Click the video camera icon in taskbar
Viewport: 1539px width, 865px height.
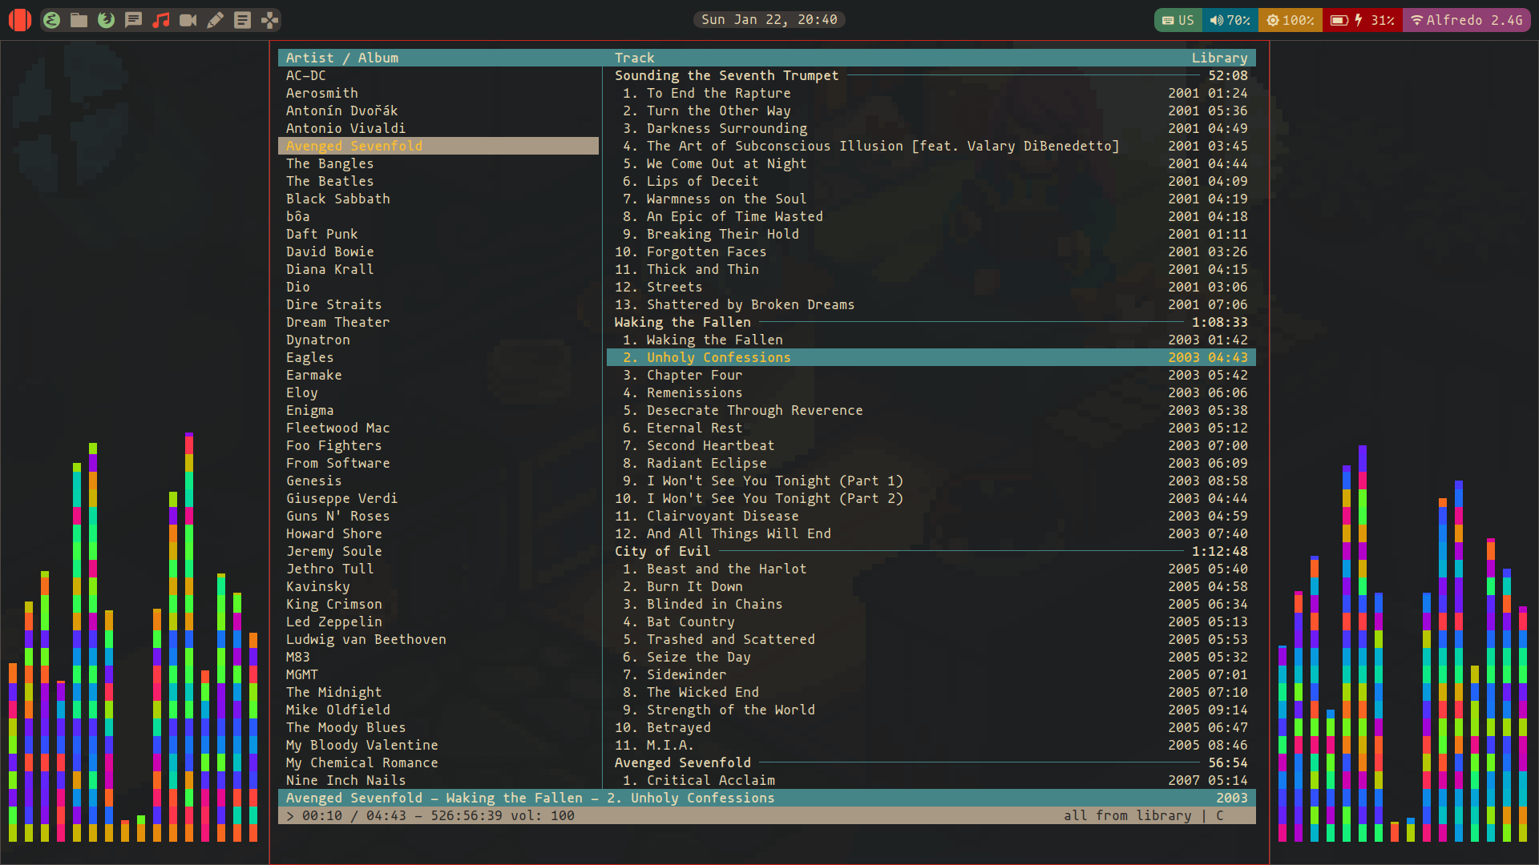click(188, 19)
